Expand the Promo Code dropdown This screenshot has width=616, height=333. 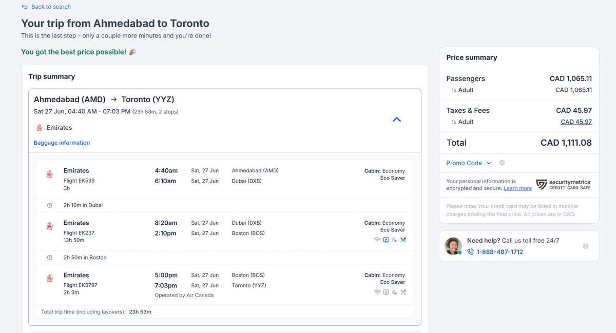[469, 163]
